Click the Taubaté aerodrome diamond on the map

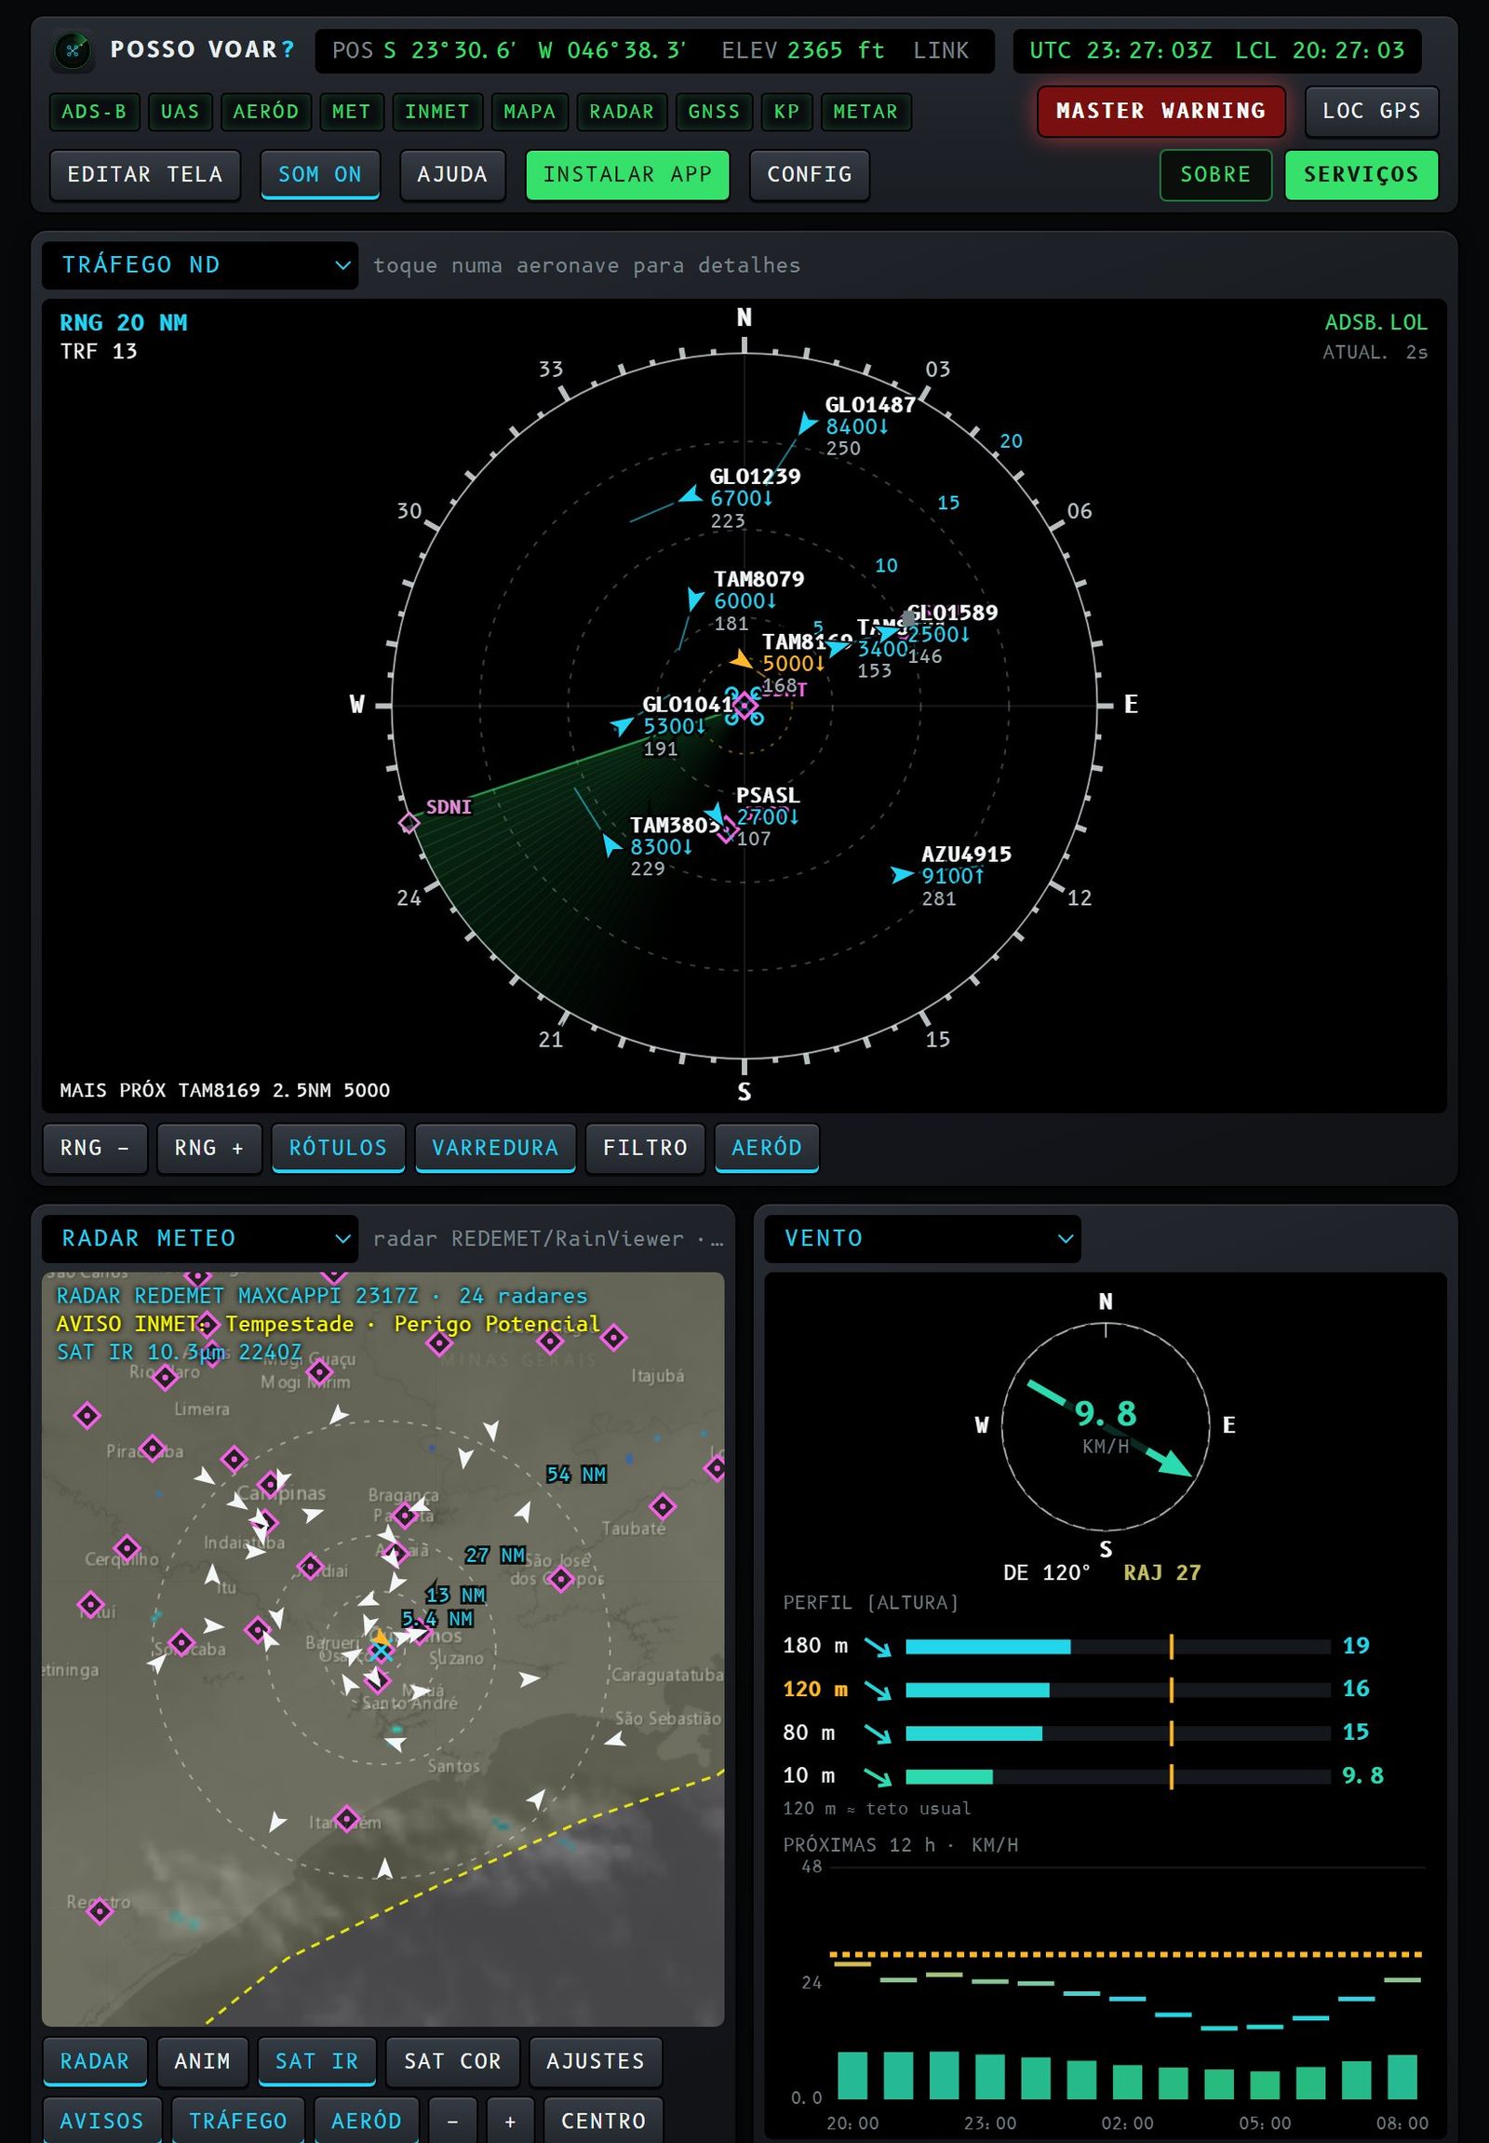(663, 1505)
